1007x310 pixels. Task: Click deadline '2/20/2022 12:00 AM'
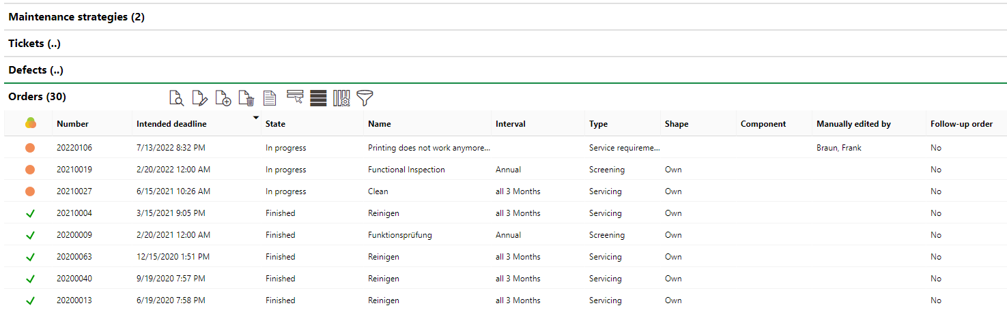tap(173, 170)
